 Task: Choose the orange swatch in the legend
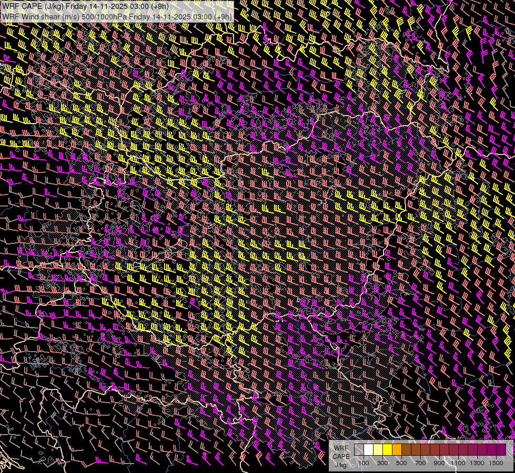click(x=397, y=450)
